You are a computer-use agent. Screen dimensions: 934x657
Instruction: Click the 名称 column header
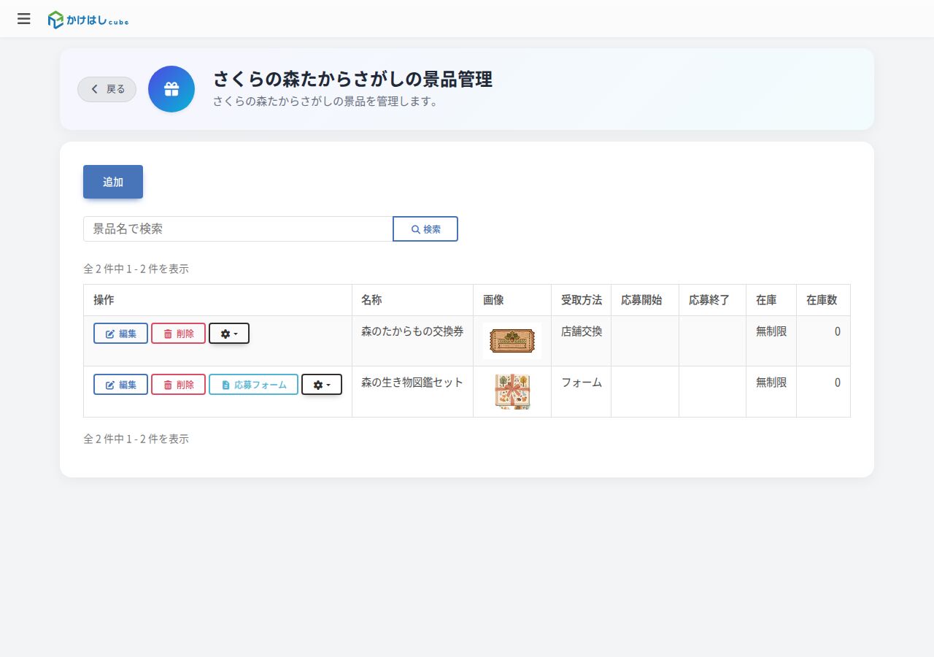click(x=412, y=300)
